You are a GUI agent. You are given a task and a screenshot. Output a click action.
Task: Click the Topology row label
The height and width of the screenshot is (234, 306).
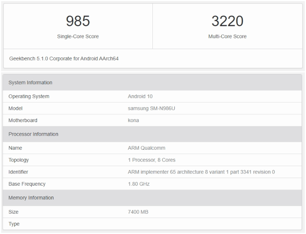point(19,160)
